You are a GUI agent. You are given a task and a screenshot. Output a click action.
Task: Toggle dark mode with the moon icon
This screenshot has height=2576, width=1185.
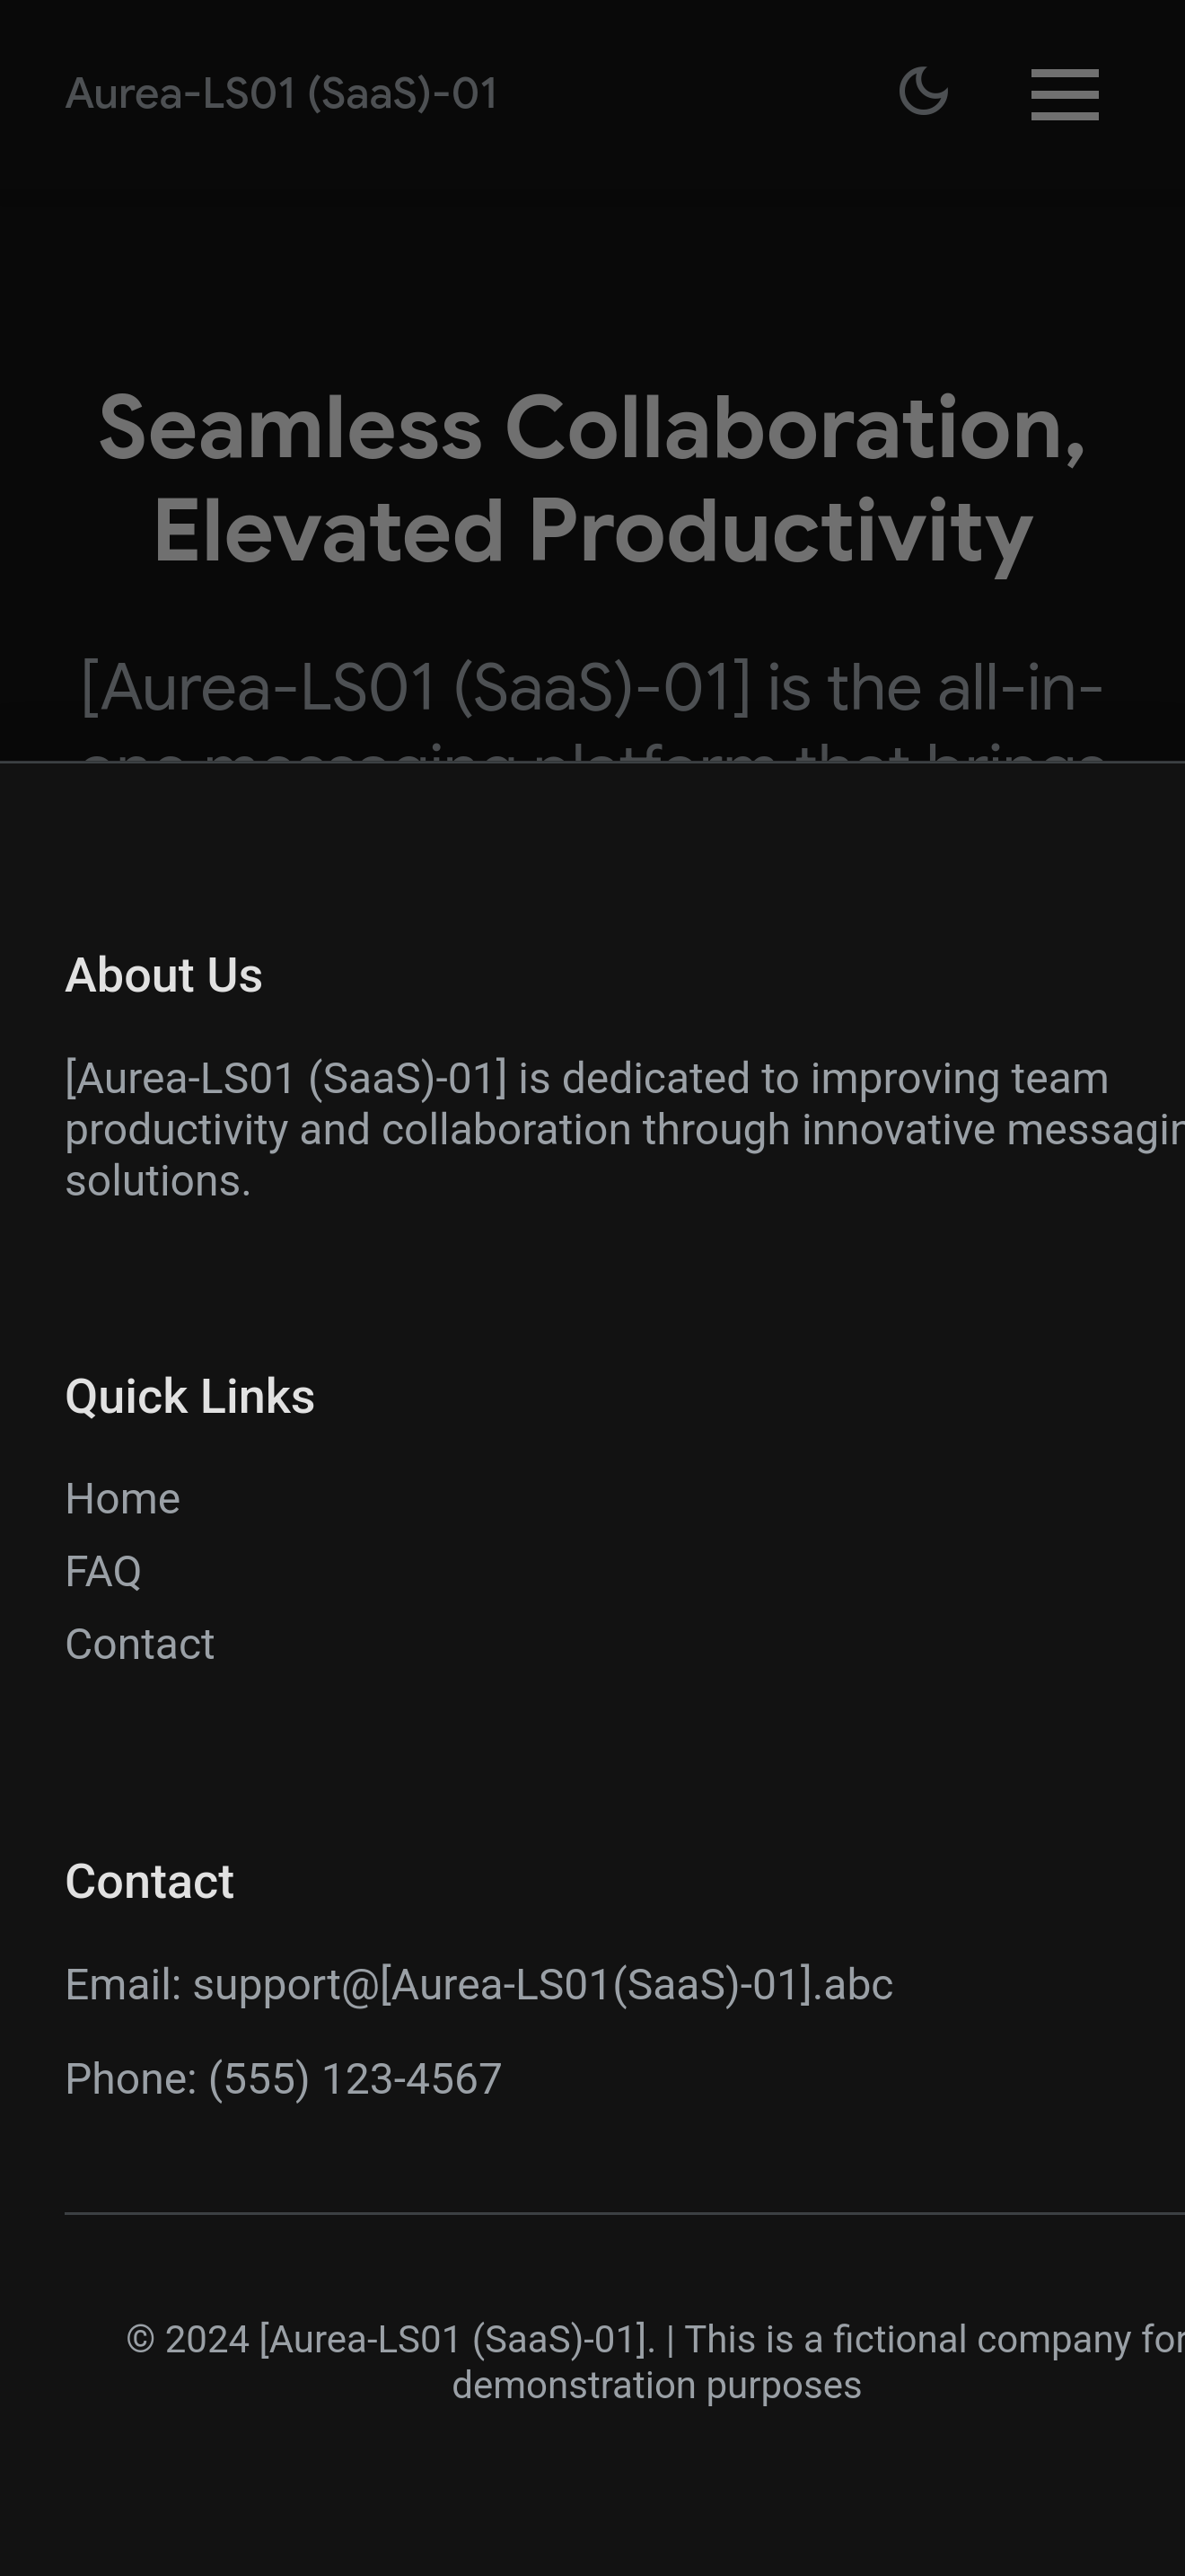click(923, 93)
